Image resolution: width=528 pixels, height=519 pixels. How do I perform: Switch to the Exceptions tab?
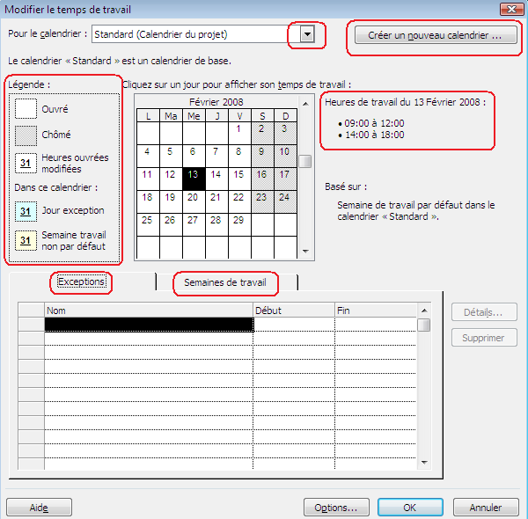(x=82, y=282)
